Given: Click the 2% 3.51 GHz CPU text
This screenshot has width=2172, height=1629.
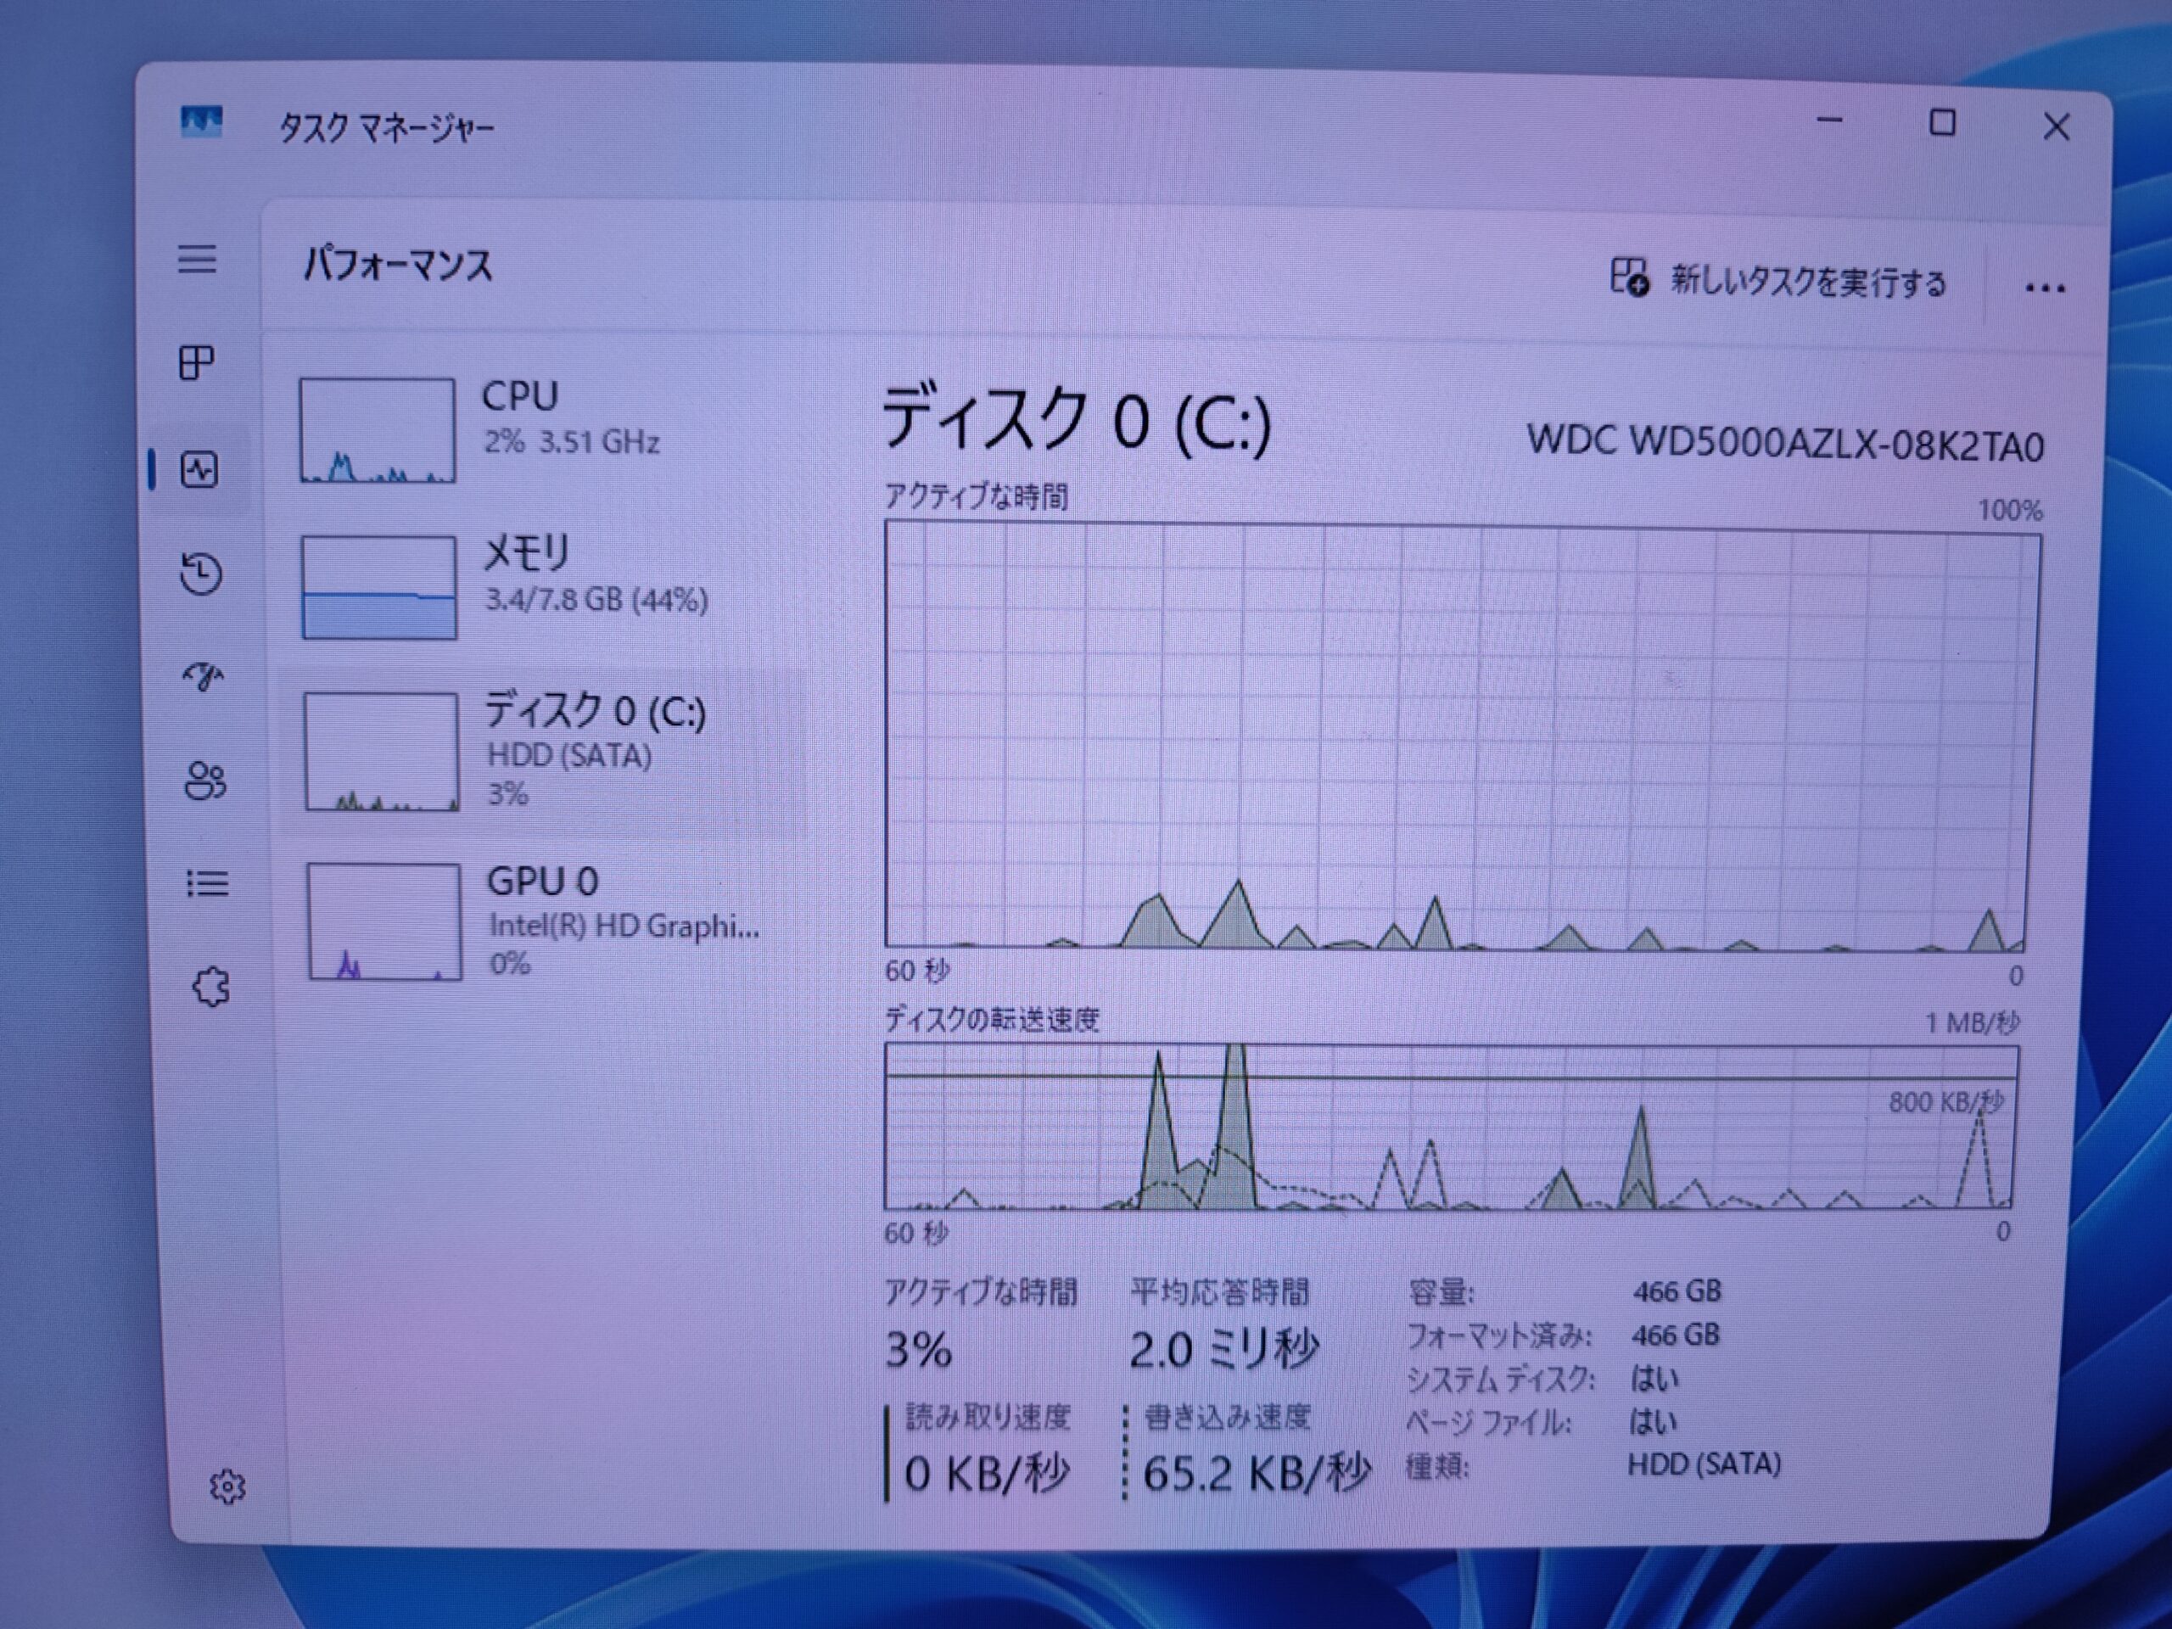Looking at the screenshot, I should coord(572,442).
